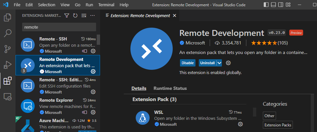The image size is (317, 132).
Task: Click remote indicator icon beside Remote - SSH gear
Action: click(85, 51)
